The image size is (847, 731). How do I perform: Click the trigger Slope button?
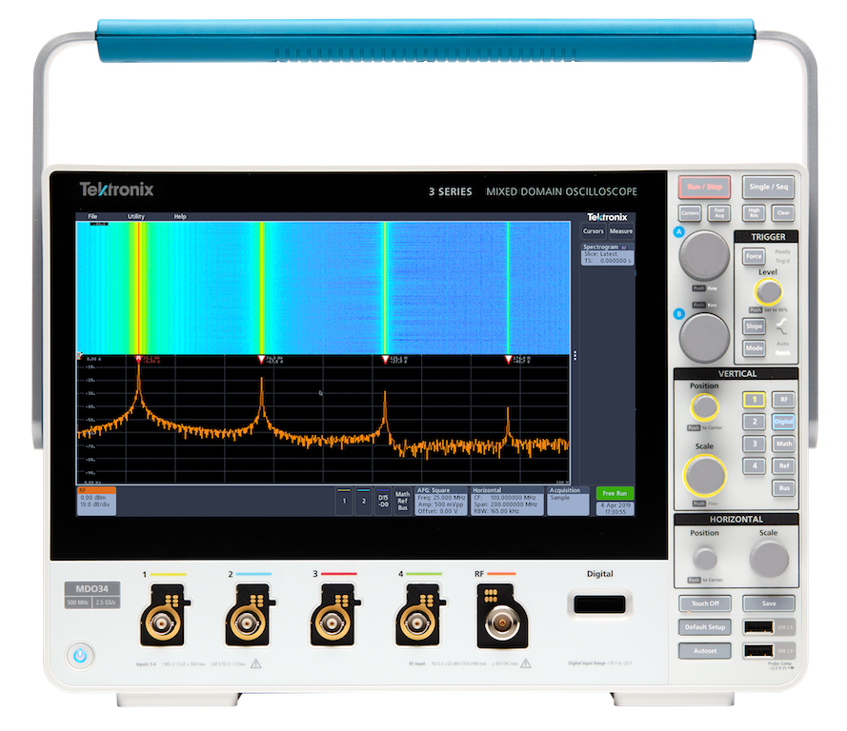coord(754,326)
